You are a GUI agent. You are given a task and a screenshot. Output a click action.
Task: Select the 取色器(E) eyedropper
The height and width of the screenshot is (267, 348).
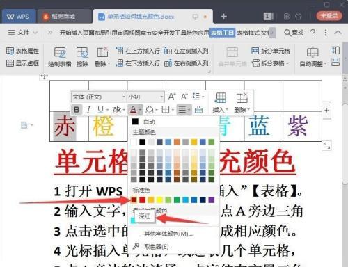[156, 247]
